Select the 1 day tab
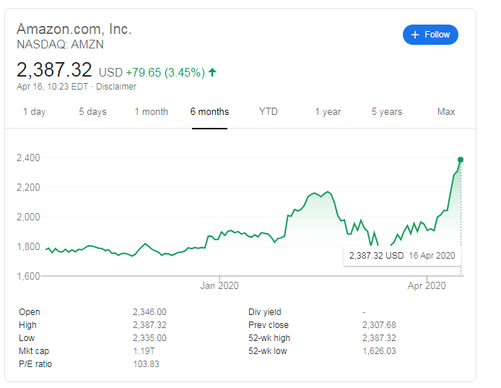This screenshot has height=388, width=501. tap(34, 111)
